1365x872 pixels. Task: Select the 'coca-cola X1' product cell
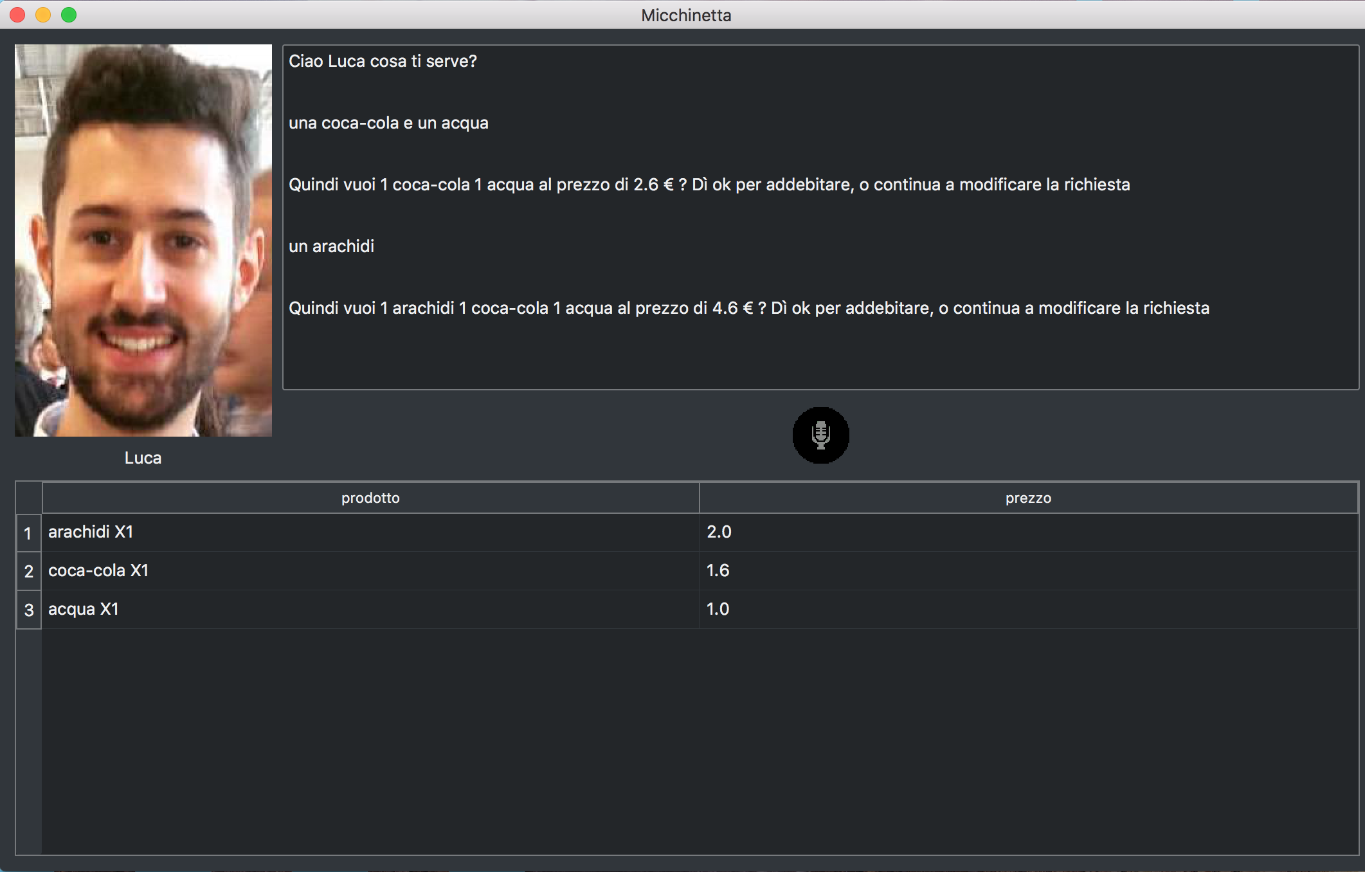pyautogui.click(x=370, y=571)
